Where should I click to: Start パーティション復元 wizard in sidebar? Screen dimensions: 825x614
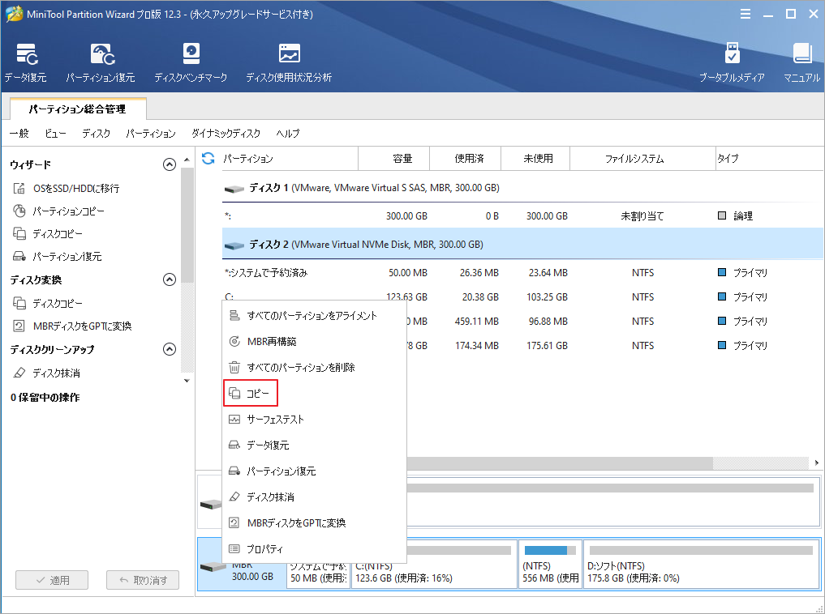pos(58,256)
